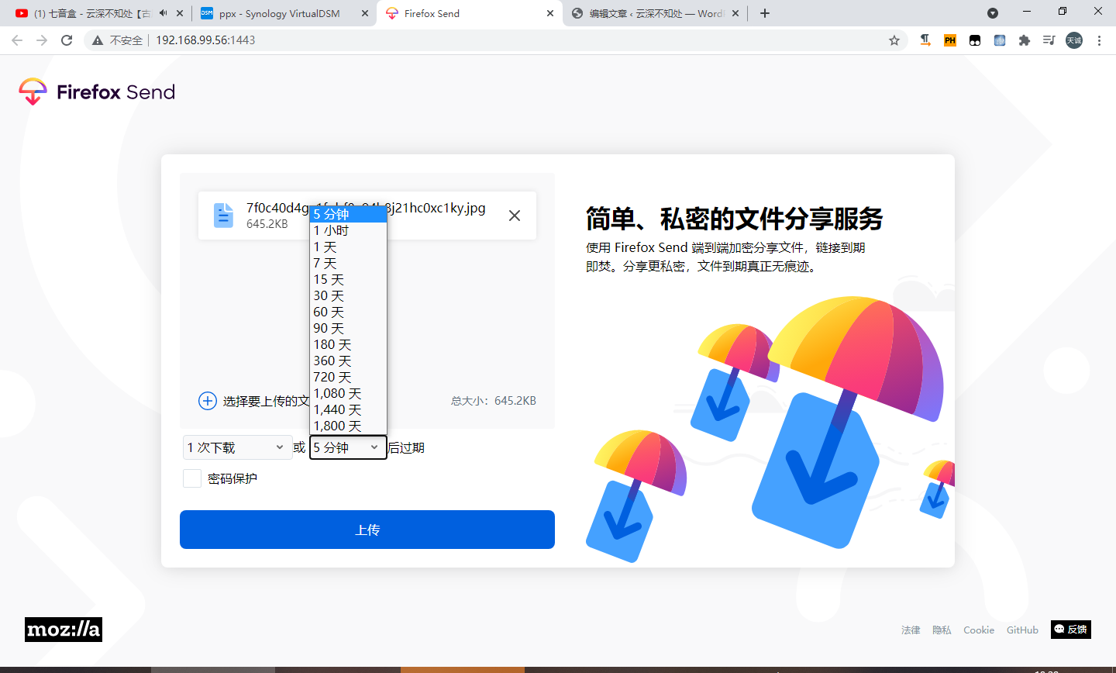Click the plus icon to add upload files
The width and height of the screenshot is (1116, 673).
[207, 401]
